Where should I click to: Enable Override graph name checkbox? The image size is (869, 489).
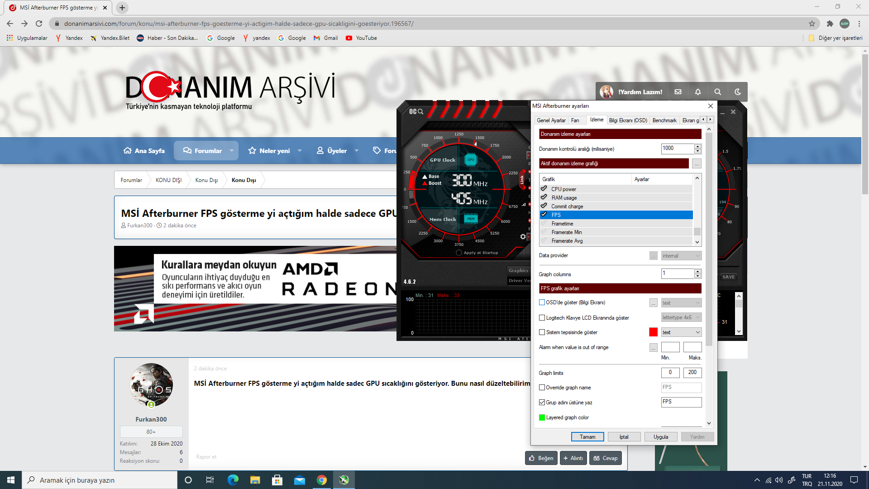tap(542, 388)
